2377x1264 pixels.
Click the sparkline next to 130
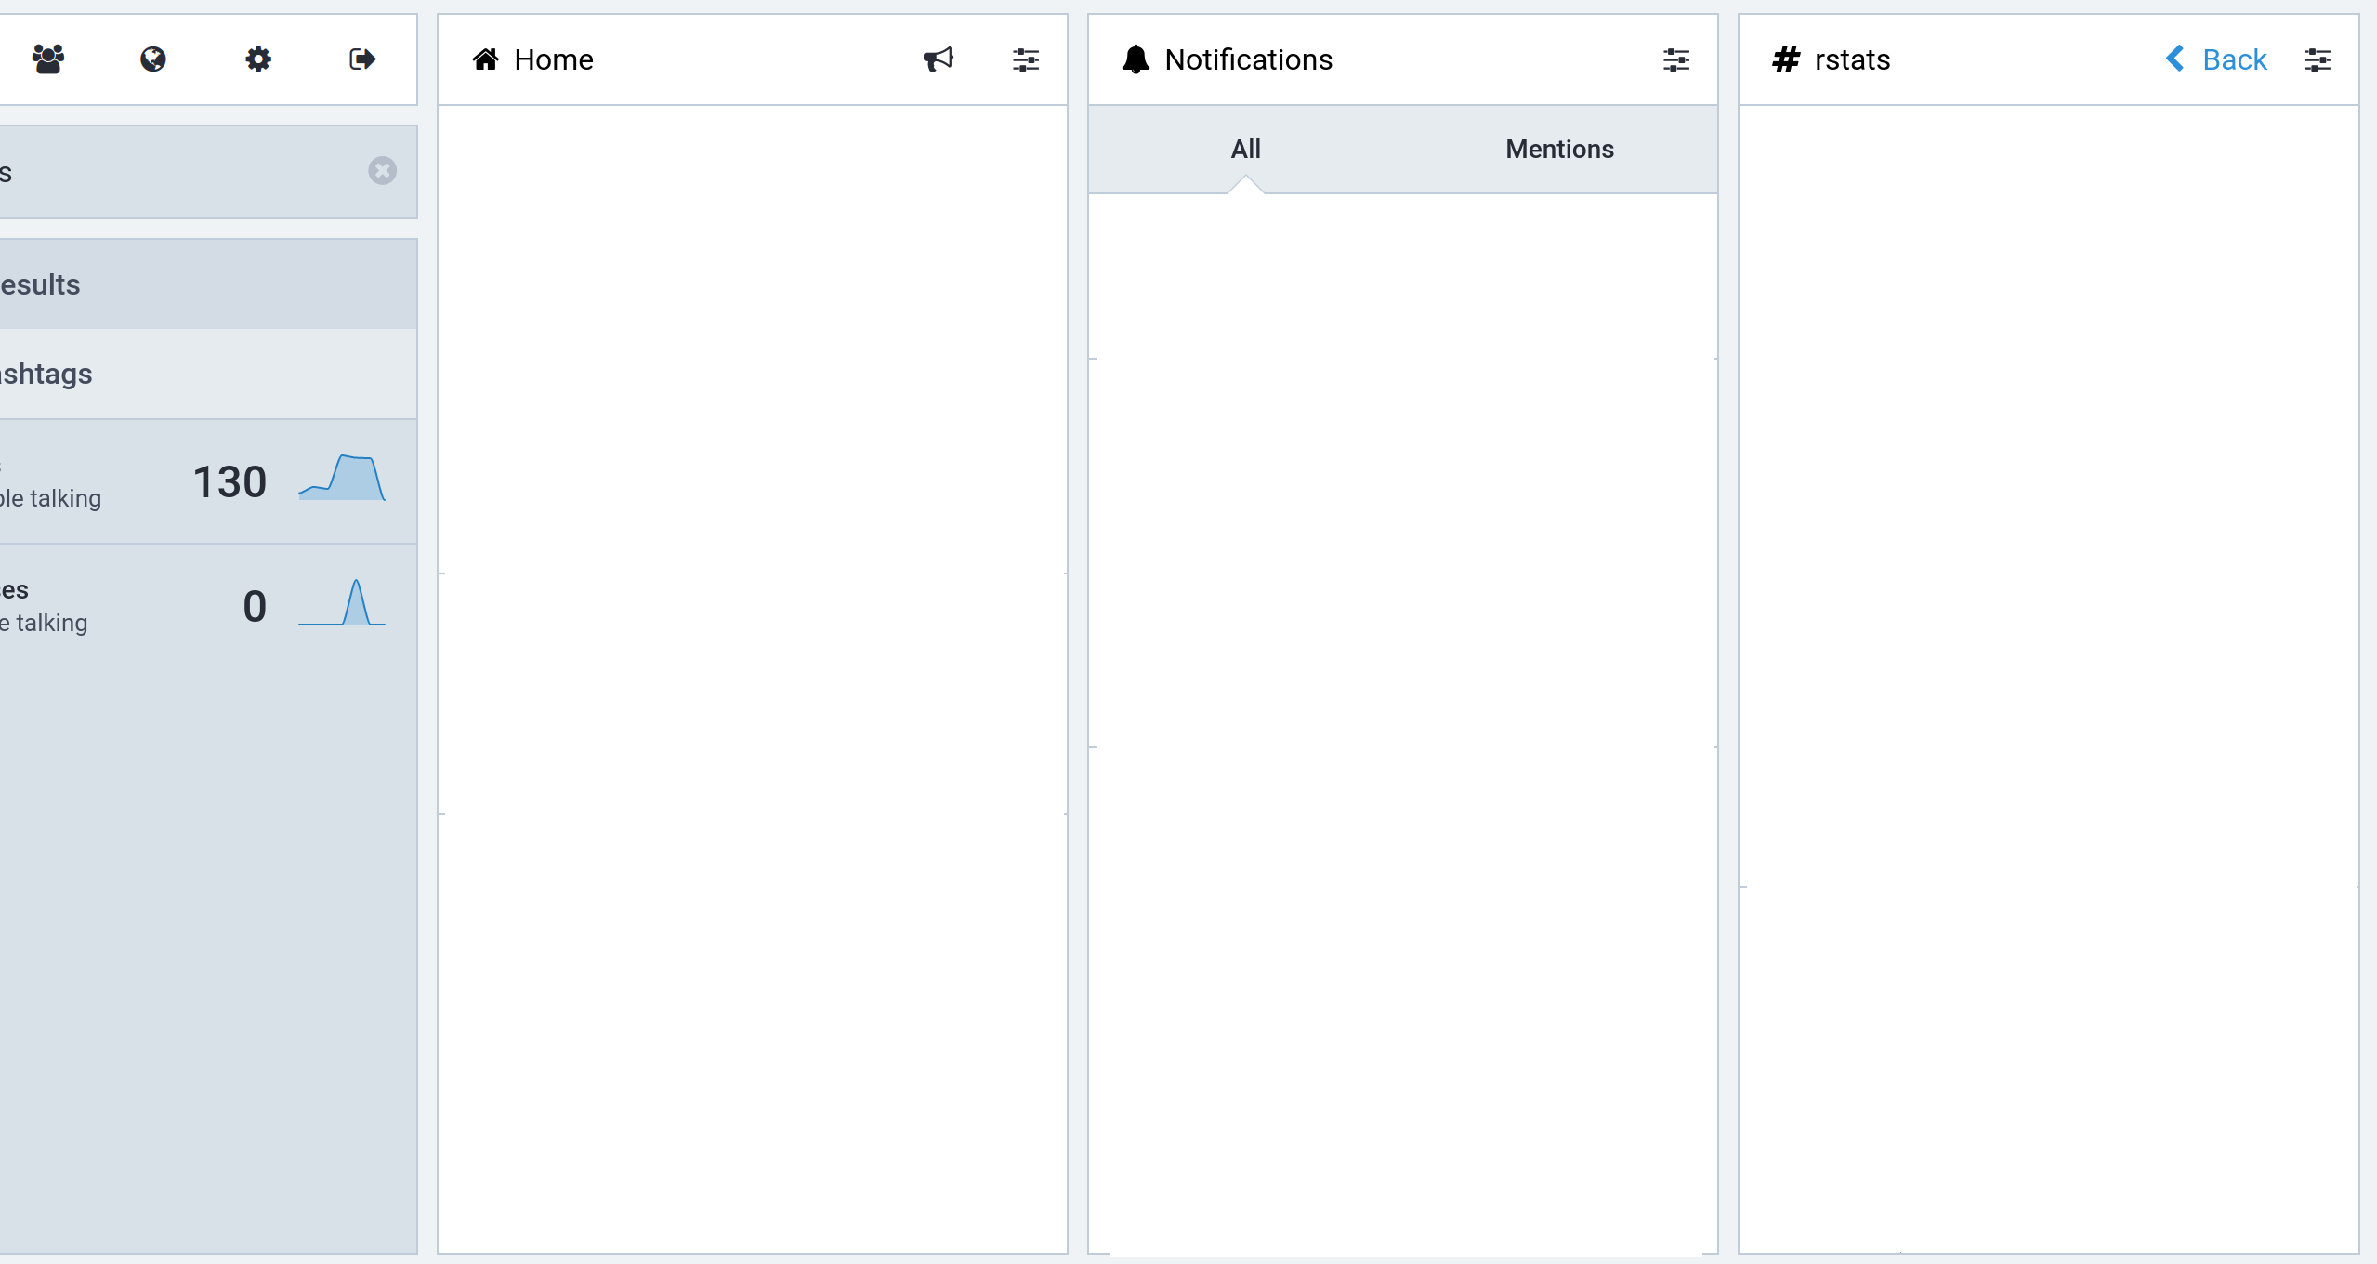pos(342,478)
